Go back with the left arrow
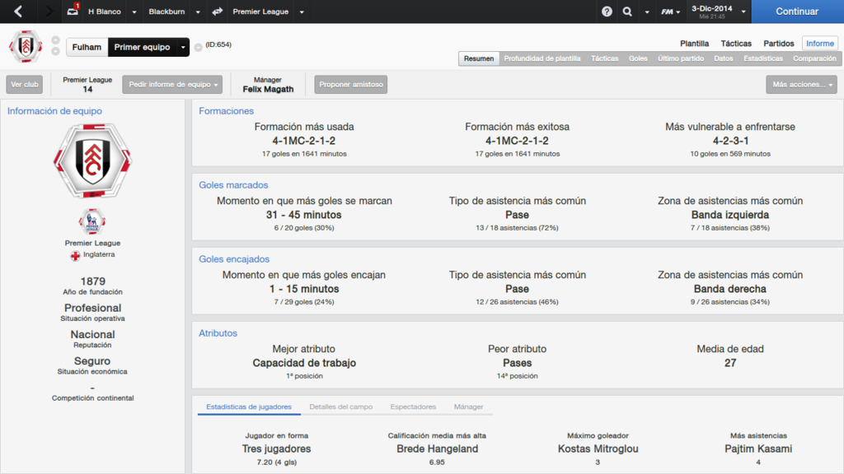844x474 pixels. [x=18, y=12]
